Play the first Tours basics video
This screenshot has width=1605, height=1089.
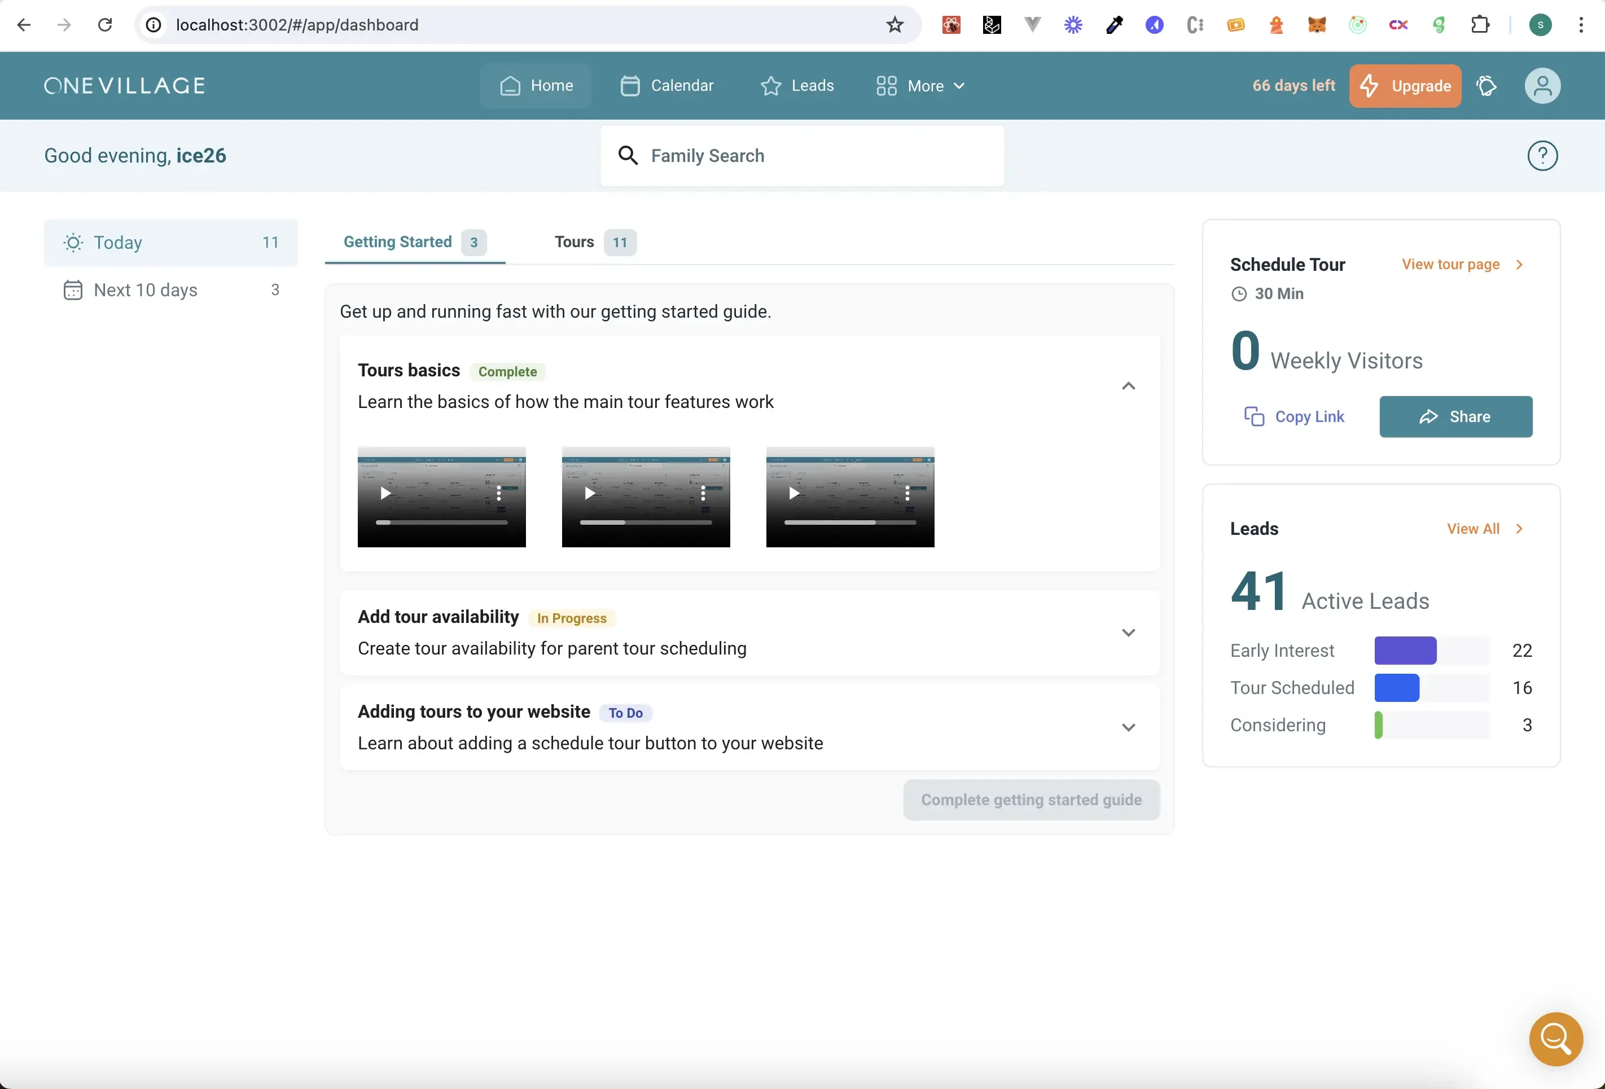point(385,493)
